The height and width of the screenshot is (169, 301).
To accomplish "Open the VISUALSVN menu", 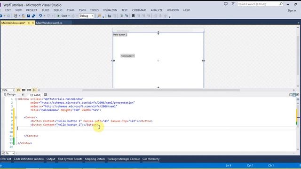I will tap(110, 10).
